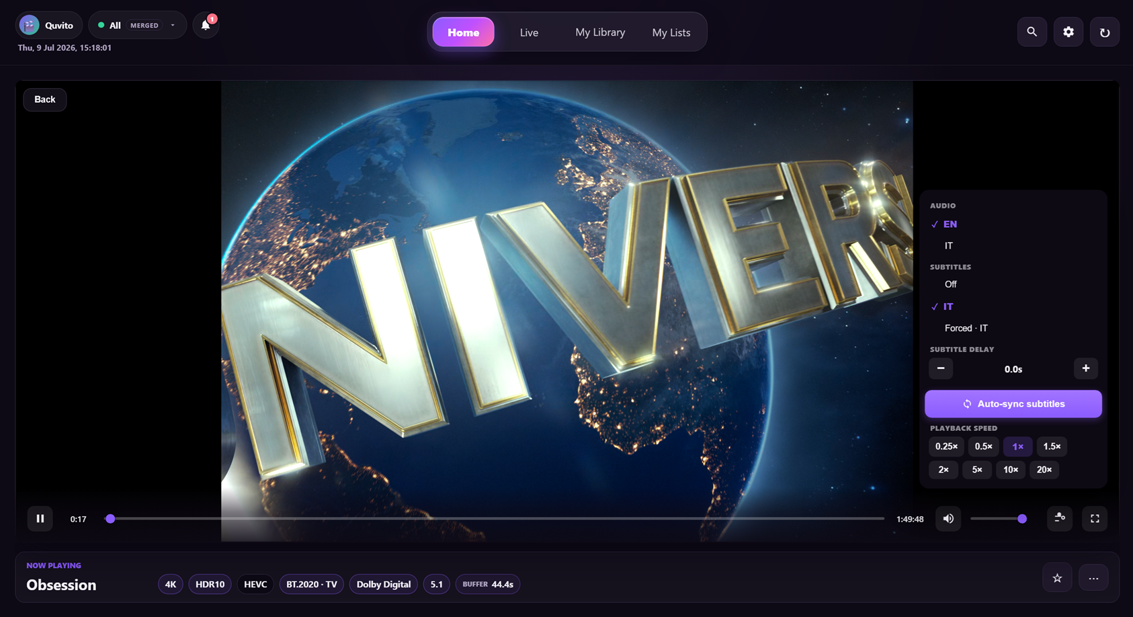This screenshot has height=617, width=1133.
Task: Open the My Library tab
Action: pos(600,32)
